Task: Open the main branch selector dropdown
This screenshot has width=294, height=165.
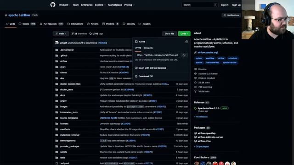Action: click(61, 33)
